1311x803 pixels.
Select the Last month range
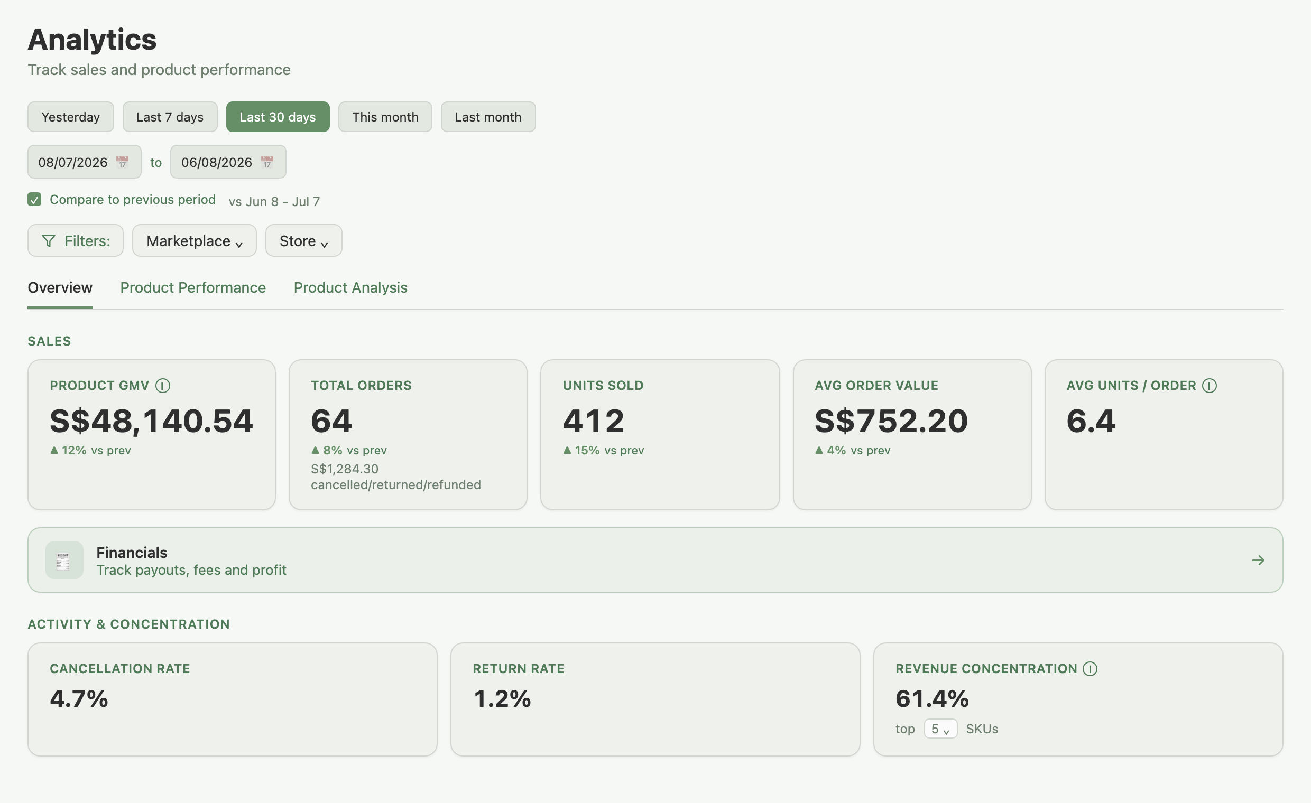488,117
